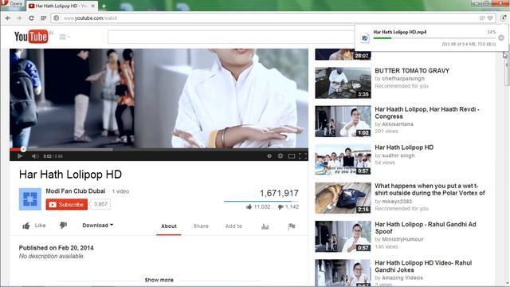Expand the Download dropdown
Screen dimensions: 510x287
97,225
